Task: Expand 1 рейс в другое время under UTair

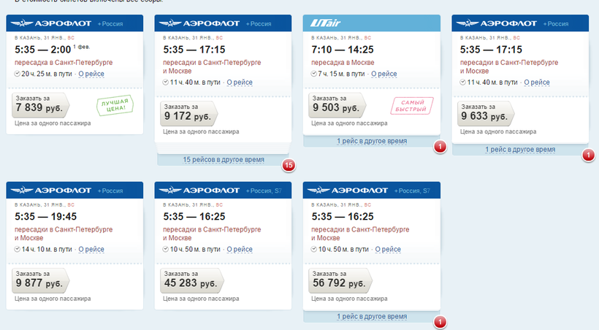Action: pyautogui.click(x=372, y=141)
